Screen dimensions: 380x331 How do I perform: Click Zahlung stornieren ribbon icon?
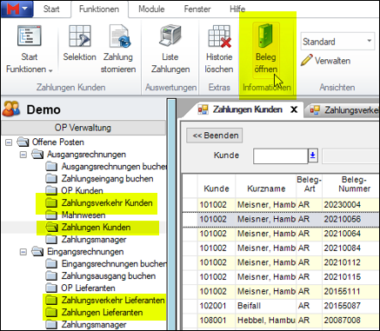click(x=120, y=36)
